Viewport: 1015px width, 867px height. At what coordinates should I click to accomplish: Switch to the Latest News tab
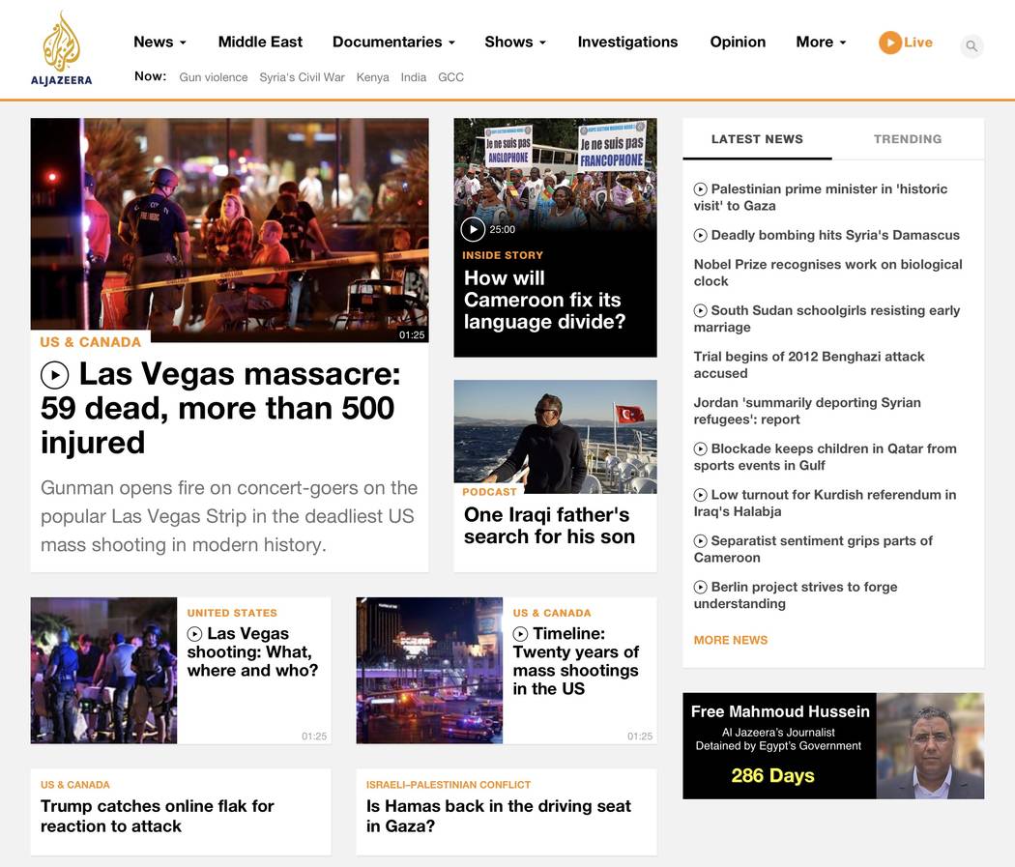click(757, 139)
